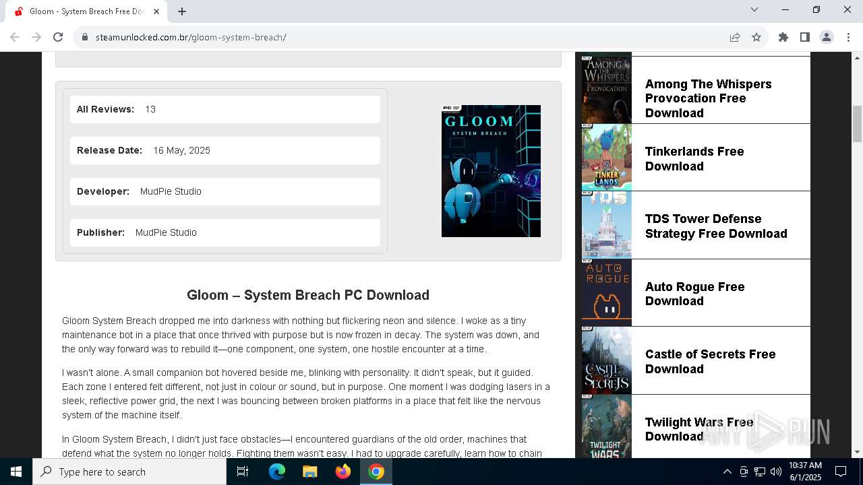The image size is (863, 485).
Task: Click Gloom – System Breach PC Download heading
Action: tap(308, 295)
